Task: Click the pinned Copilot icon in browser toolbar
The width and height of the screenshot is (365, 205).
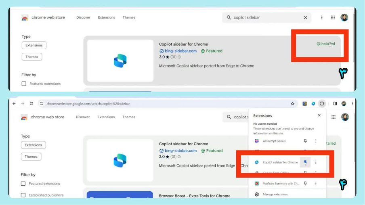Action: [x=313, y=104]
